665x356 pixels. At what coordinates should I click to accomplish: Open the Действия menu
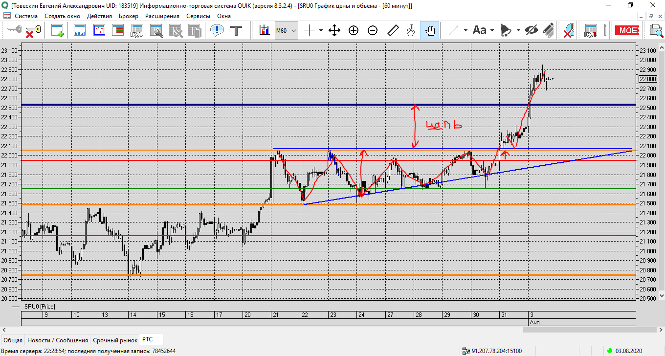[99, 16]
